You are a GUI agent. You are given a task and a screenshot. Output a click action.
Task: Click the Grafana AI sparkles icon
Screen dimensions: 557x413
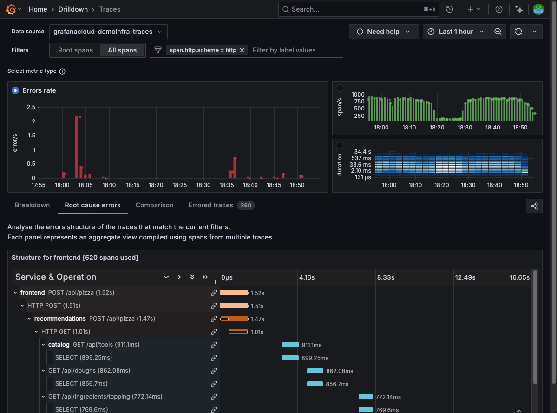519,9
